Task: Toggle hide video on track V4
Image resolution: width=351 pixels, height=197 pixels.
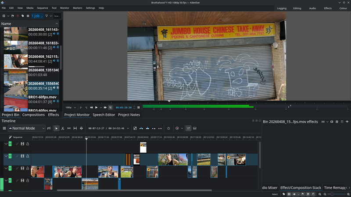Action: 22,144
